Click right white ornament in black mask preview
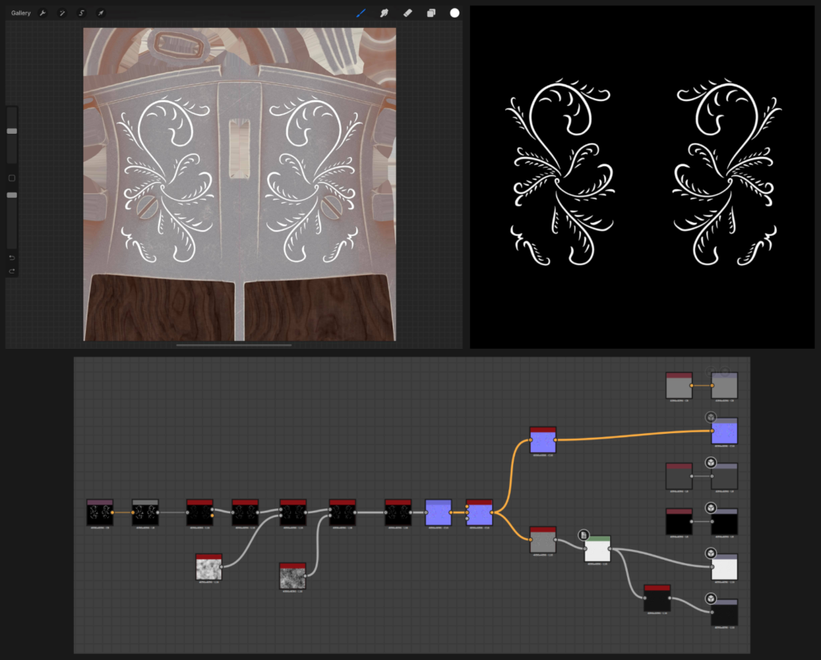 tap(727, 173)
